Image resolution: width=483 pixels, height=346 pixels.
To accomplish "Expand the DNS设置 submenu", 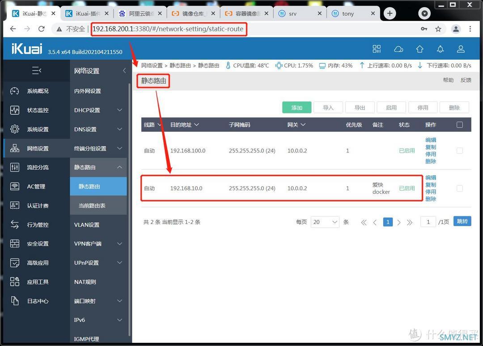I will 119,129.
